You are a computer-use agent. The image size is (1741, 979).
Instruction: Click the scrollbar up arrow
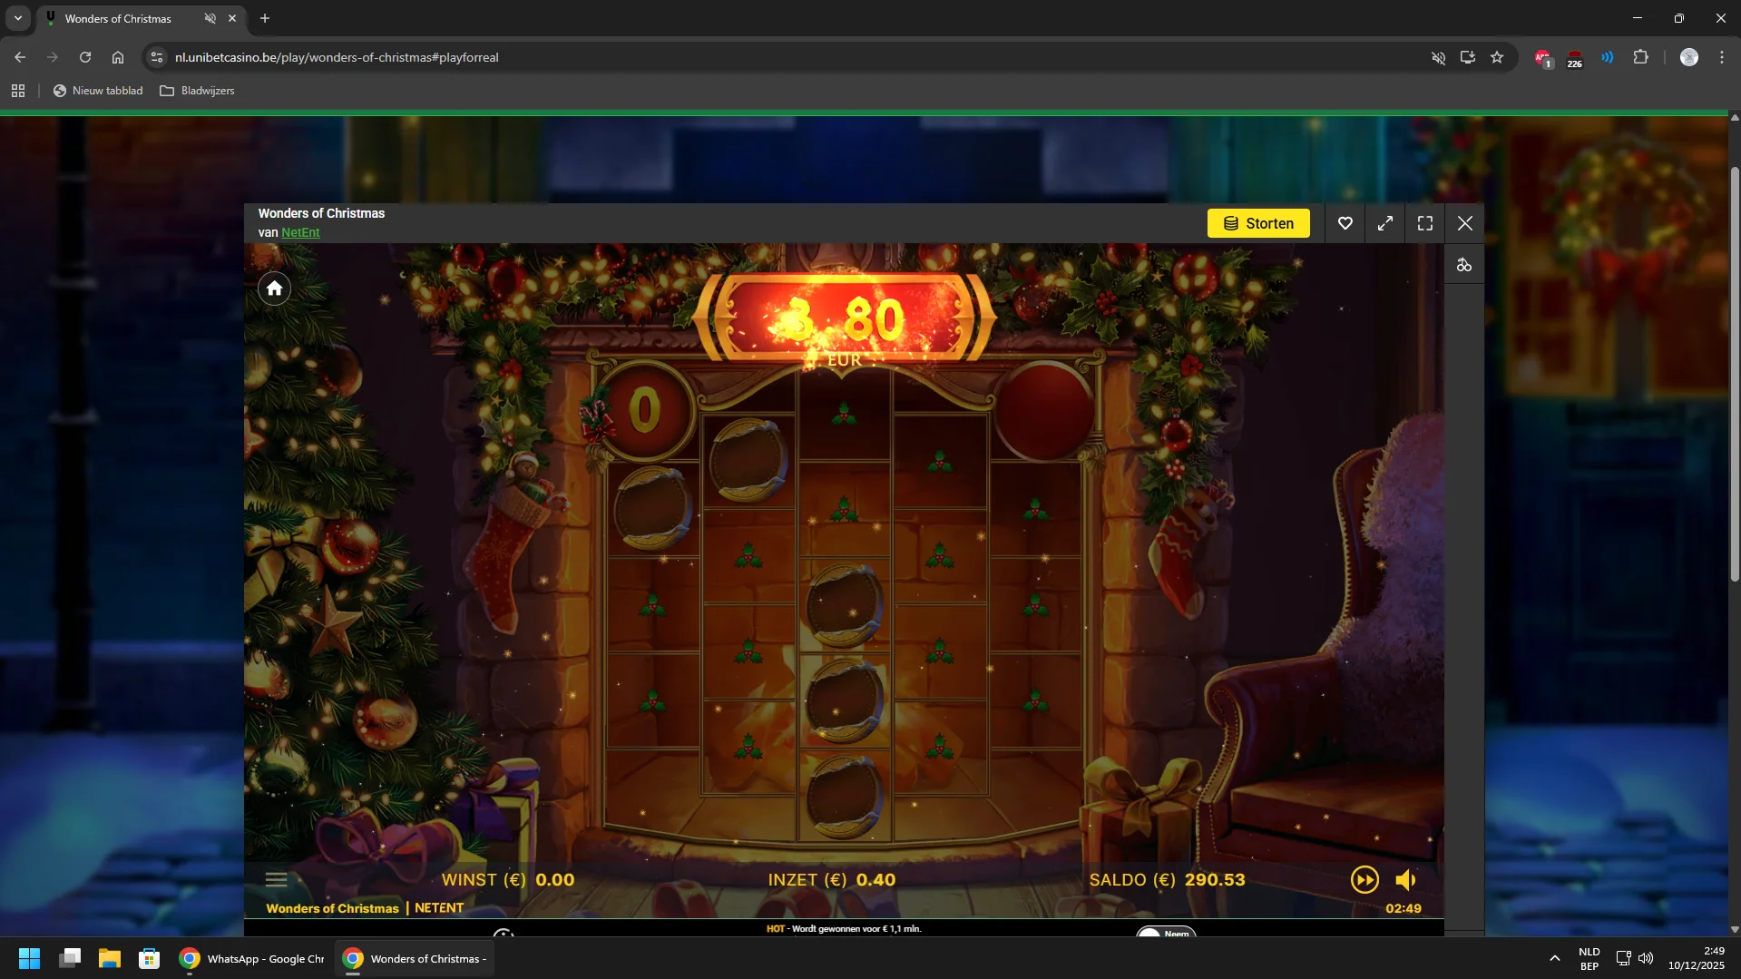[1735, 117]
